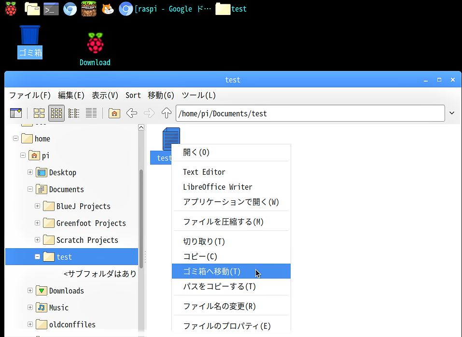This screenshot has width=462, height=337.
Task: Click the new folder toolbar icon
Action: click(x=16, y=113)
